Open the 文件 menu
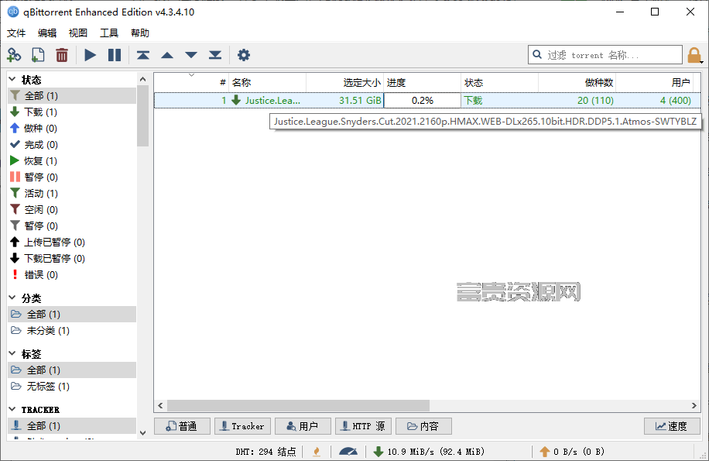The height and width of the screenshot is (461, 709). pyautogui.click(x=16, y=33)
